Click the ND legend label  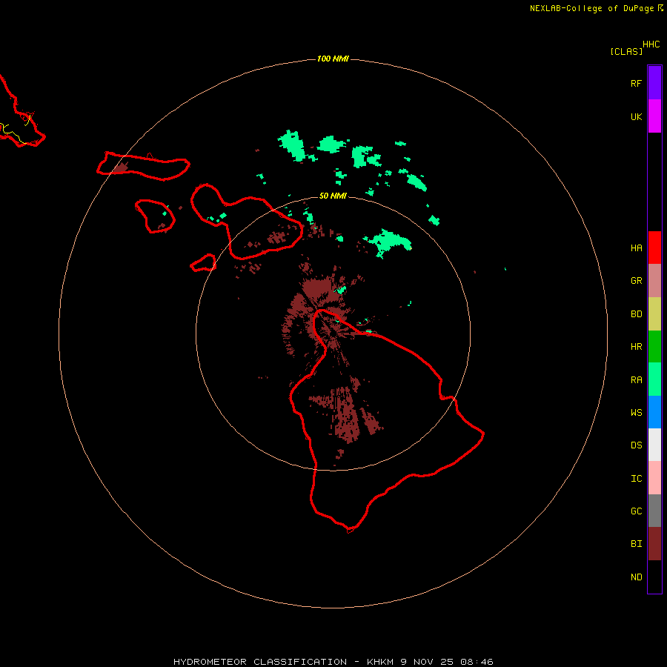click(x=636, y=577)
